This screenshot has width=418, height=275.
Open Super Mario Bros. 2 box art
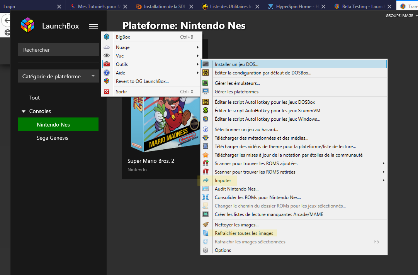coord(165,124)
